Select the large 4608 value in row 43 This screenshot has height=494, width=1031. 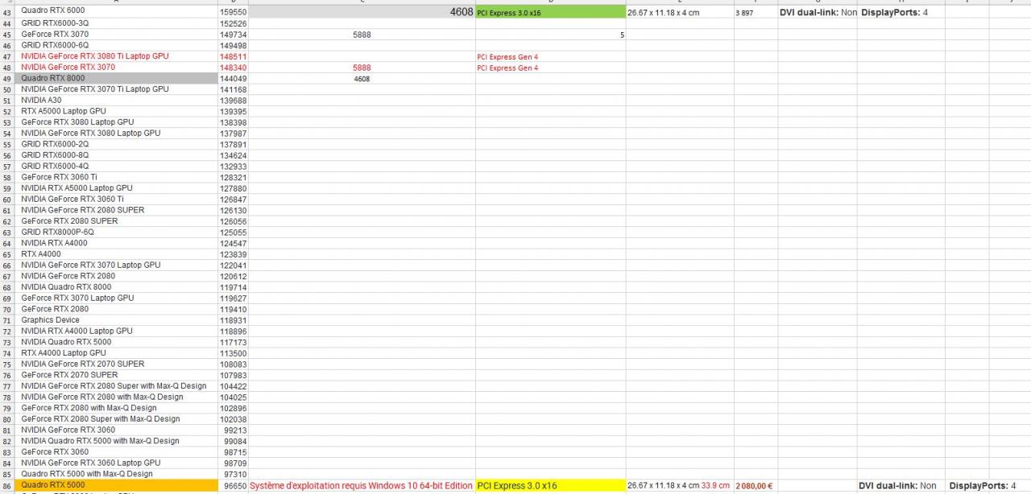pyautogui.click(x=362, y=12)
